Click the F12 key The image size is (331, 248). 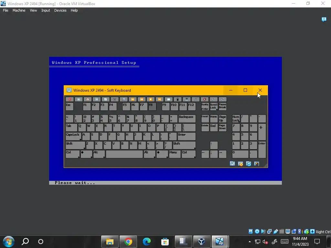[192, 107]
